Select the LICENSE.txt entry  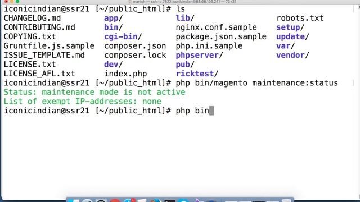[x=30, y=65]
